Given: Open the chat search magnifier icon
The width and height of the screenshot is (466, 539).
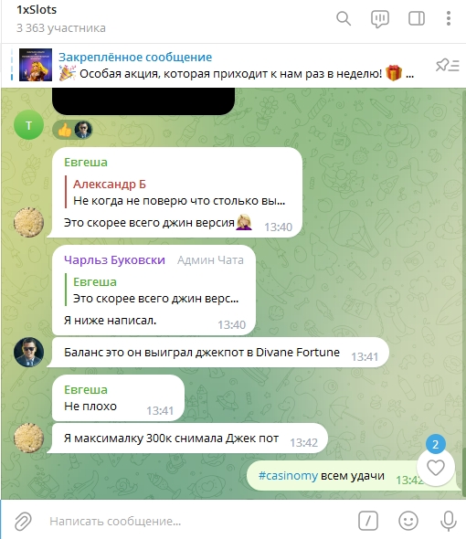Looking at the screenshot, I should [x=344, y=18].
